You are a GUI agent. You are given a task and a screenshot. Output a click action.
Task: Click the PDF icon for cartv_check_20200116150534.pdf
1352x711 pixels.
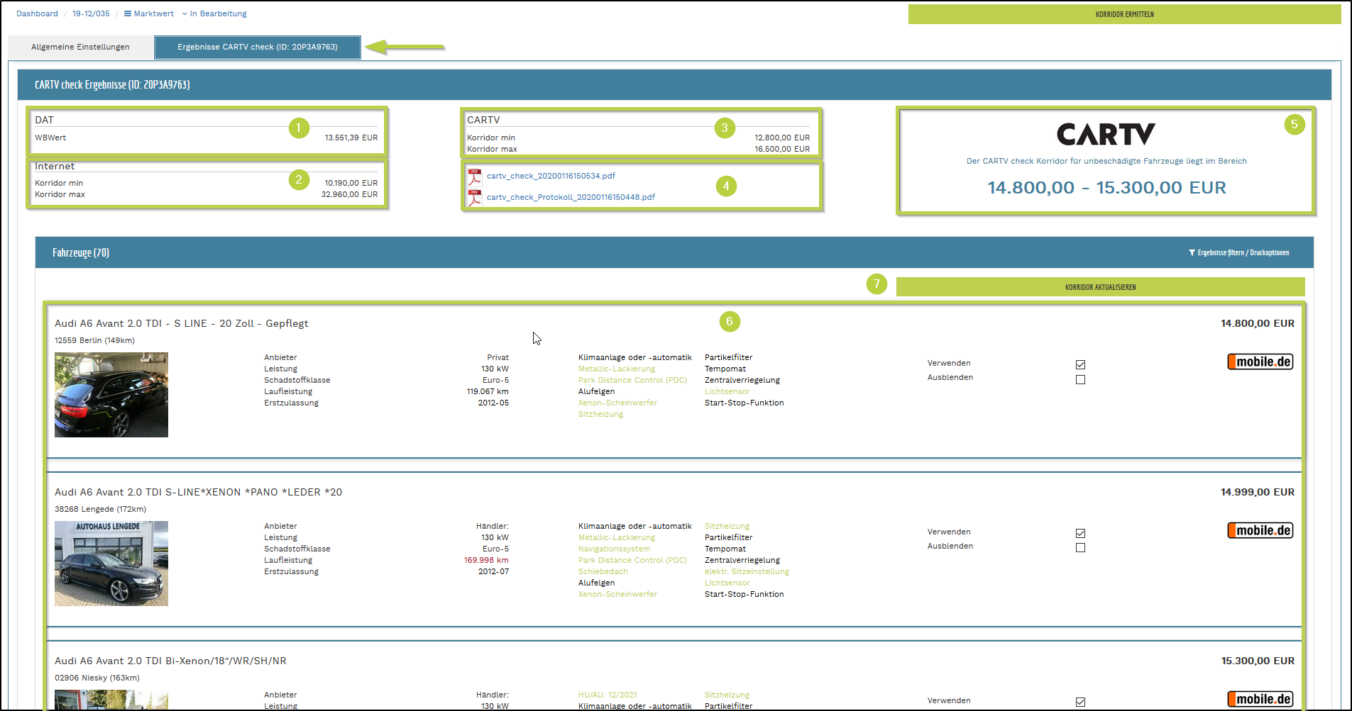click(474, 177)
